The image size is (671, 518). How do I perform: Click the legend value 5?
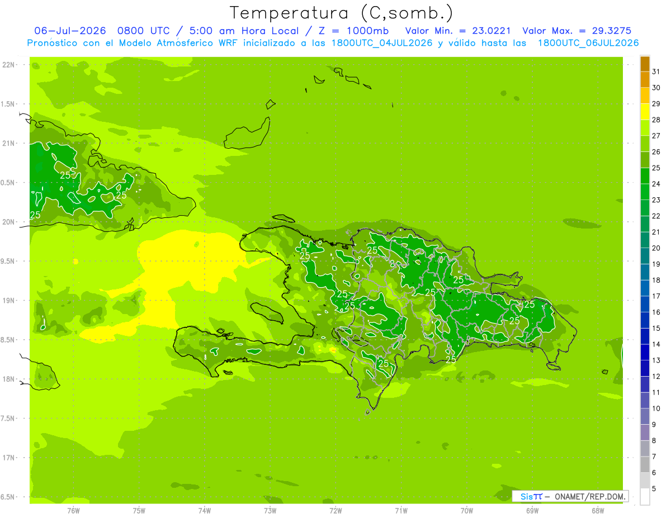654,489
